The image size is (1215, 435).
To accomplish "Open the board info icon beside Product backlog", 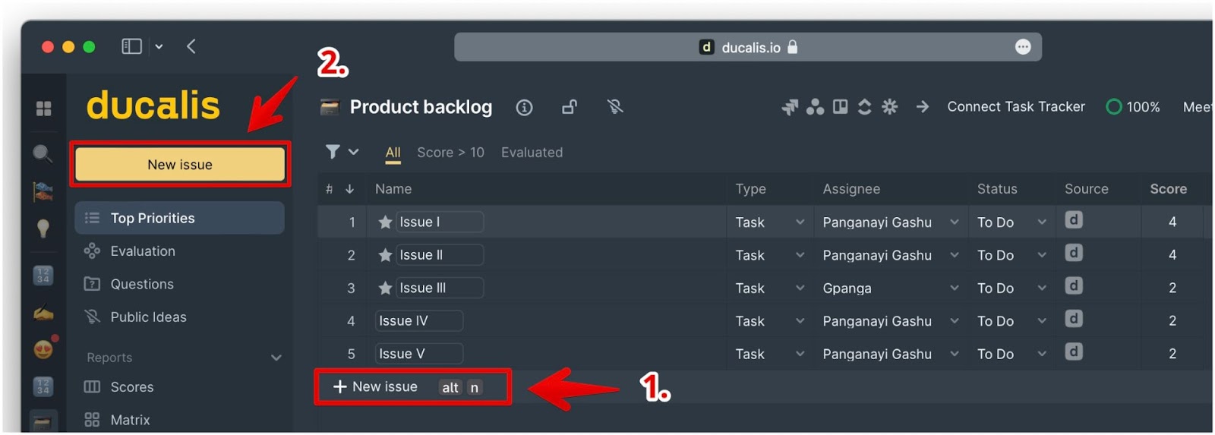I will pyautogui.click(x=524, y=108).
